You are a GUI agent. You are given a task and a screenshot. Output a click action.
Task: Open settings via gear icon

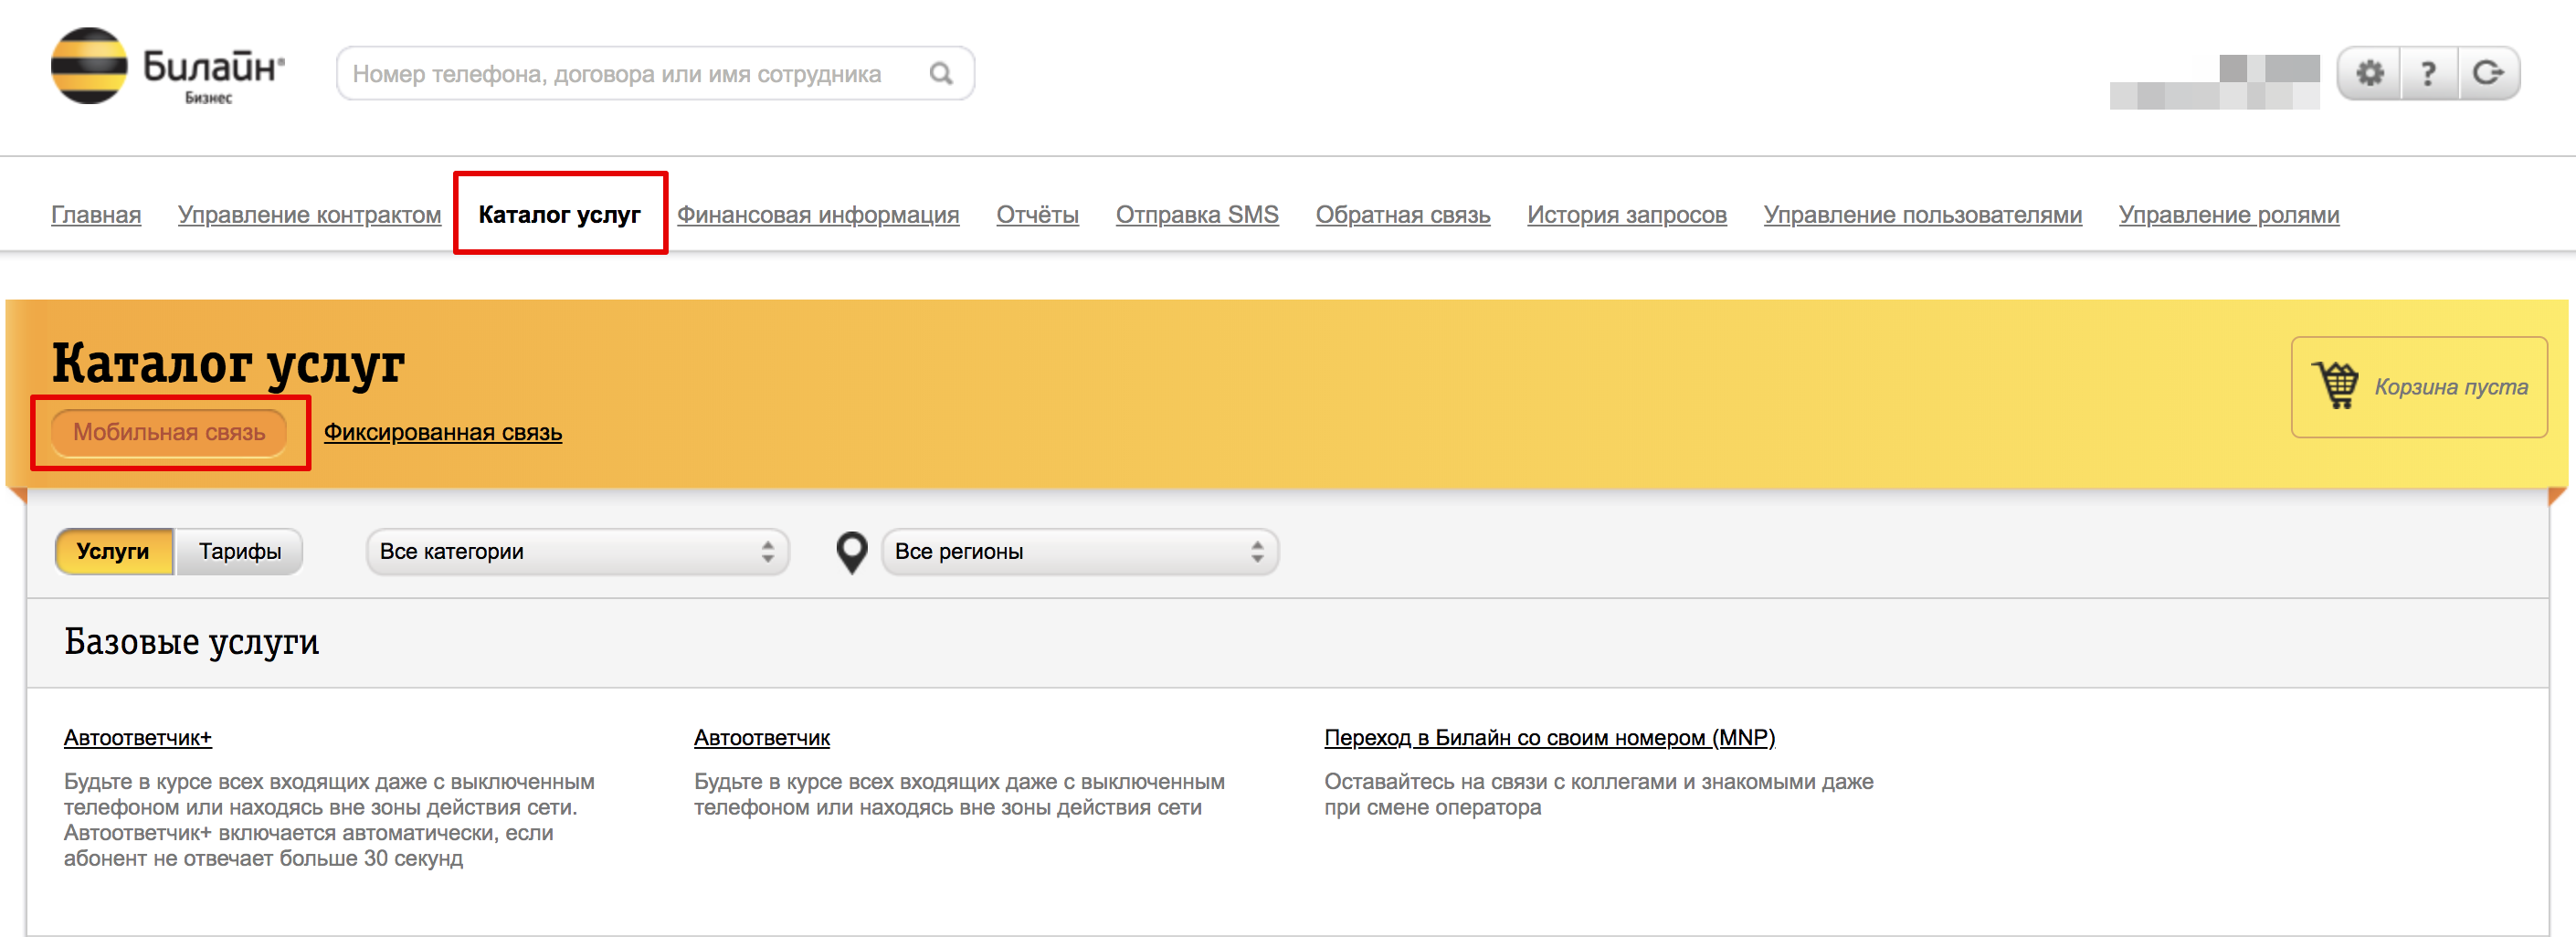coord(2369,73)
